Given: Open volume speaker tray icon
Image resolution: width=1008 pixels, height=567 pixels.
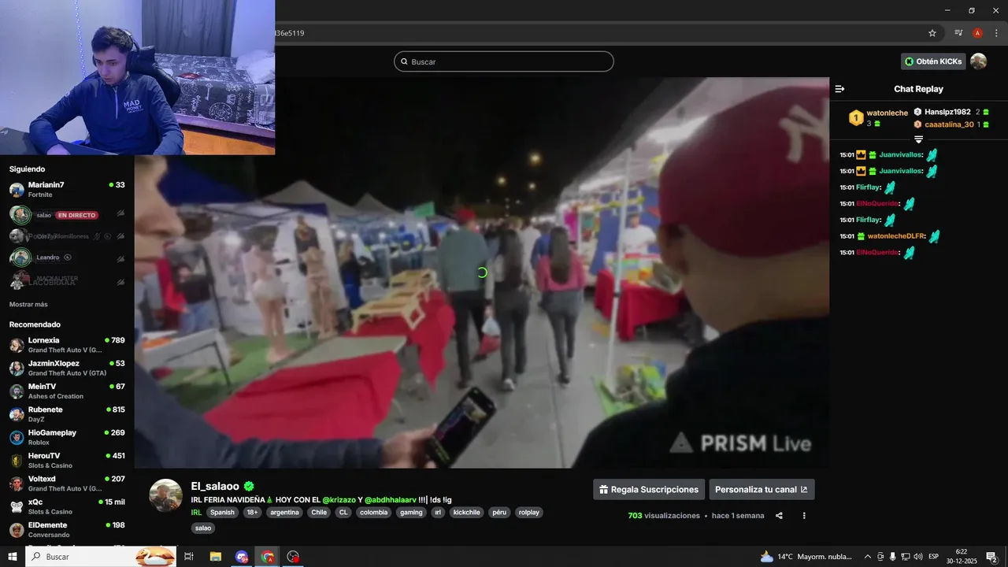Looking at the screenshot, I should pos(917,557).
